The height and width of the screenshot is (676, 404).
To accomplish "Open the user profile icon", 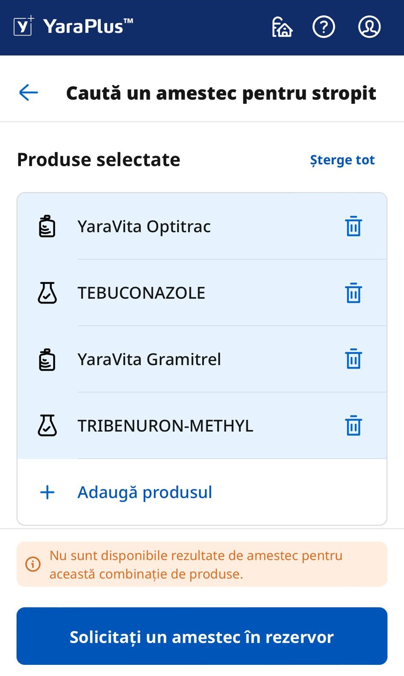I will [369, 27].
